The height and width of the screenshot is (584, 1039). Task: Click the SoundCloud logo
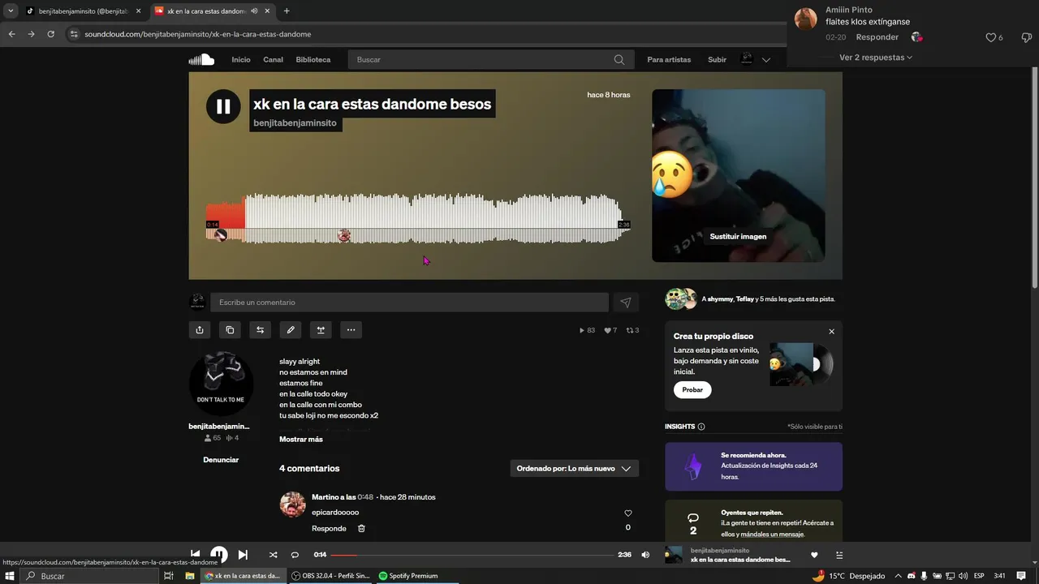coord(201,59)
